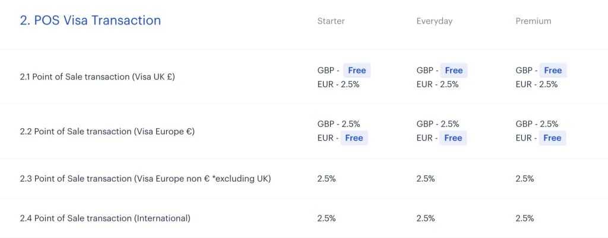Screen dimensions: 608x238
Task: Select the Everyday plan column header
Action: click(x=434, y=21)
